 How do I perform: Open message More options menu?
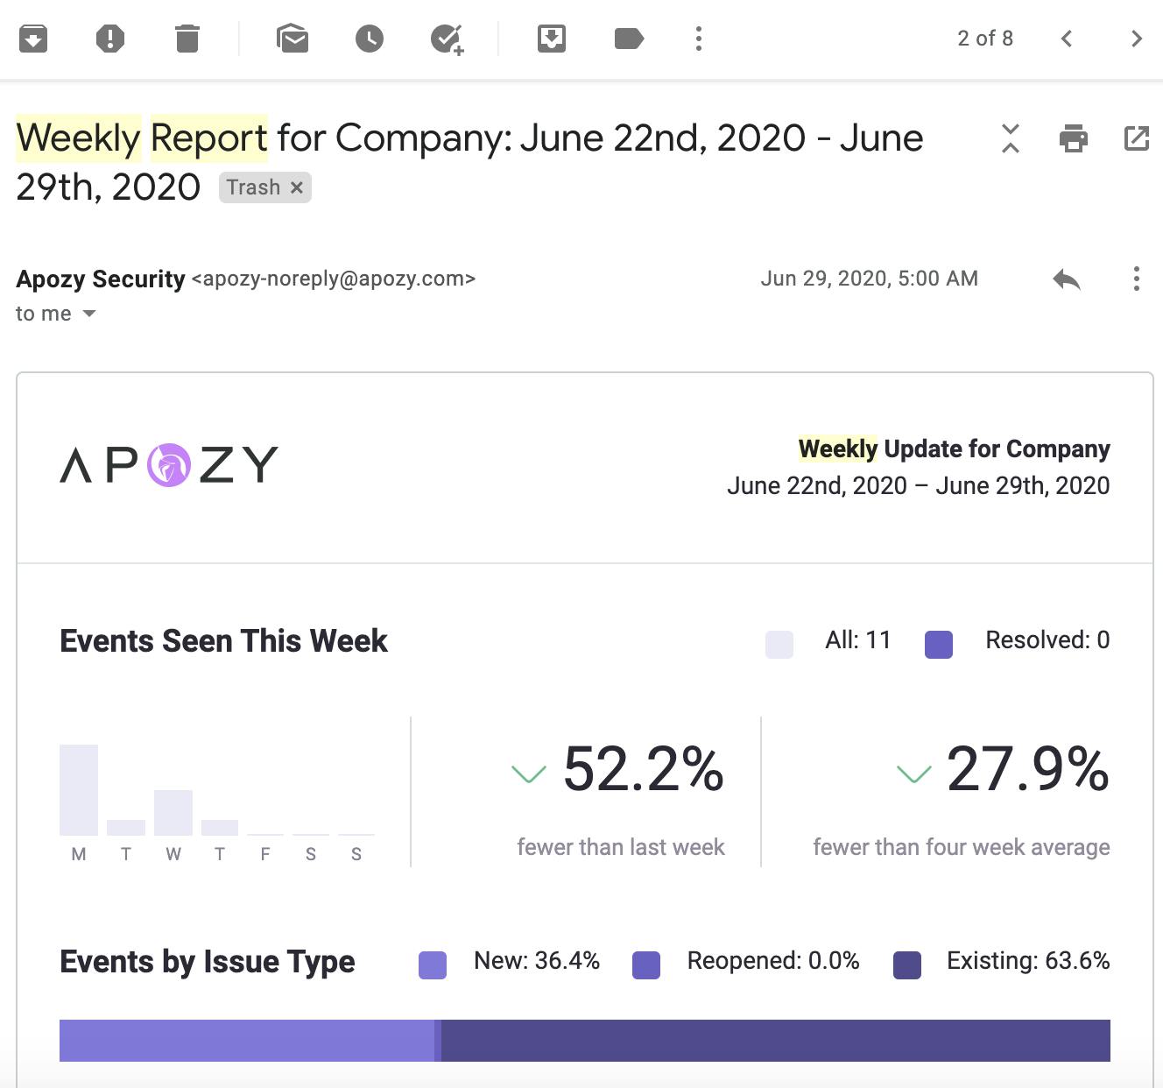coord(1137,279)
